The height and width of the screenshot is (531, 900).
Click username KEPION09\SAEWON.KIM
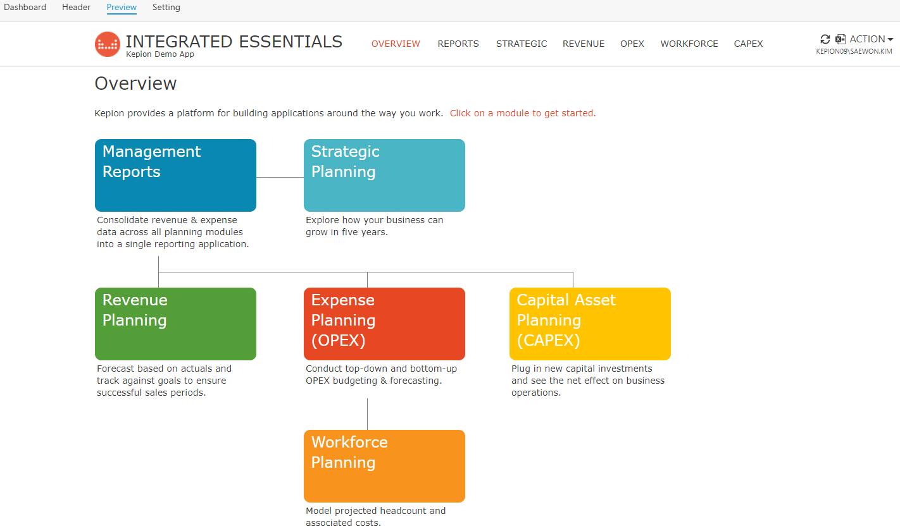point(854,52)
